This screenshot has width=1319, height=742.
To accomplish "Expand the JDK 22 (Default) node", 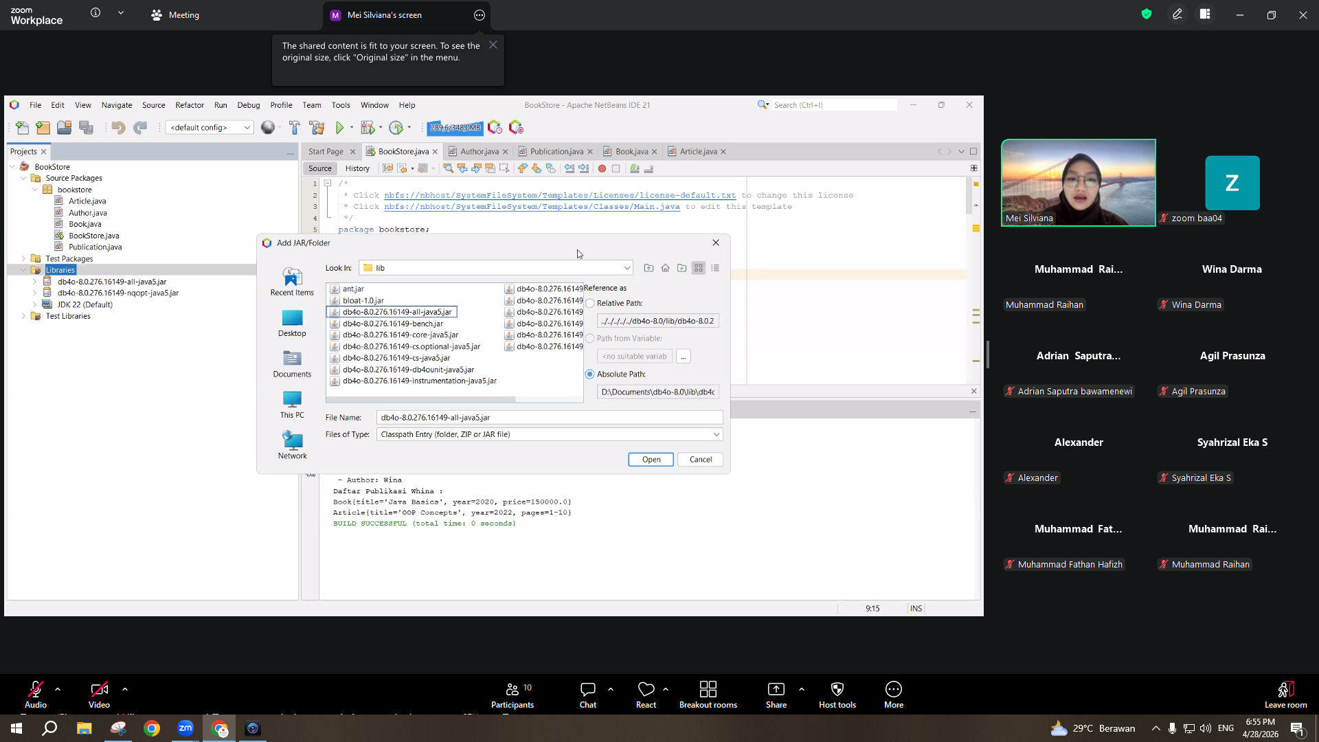I will pos(35,305).
